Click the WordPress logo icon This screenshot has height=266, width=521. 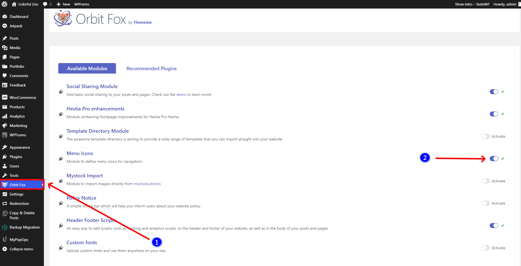(x=4, y=4)
